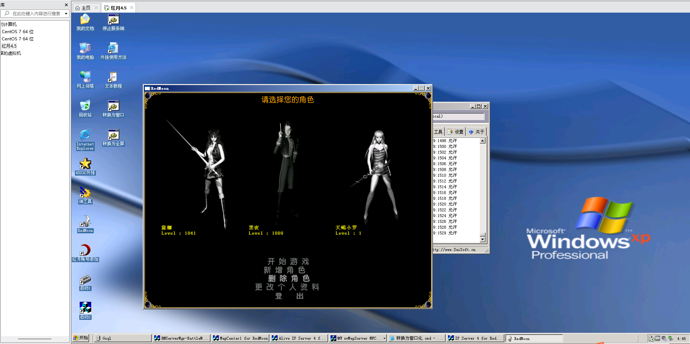The height and width of the screenshot is (344, 690).
Task: Open the 4503C外挂 star desktop icon
Action: (85, 164)
